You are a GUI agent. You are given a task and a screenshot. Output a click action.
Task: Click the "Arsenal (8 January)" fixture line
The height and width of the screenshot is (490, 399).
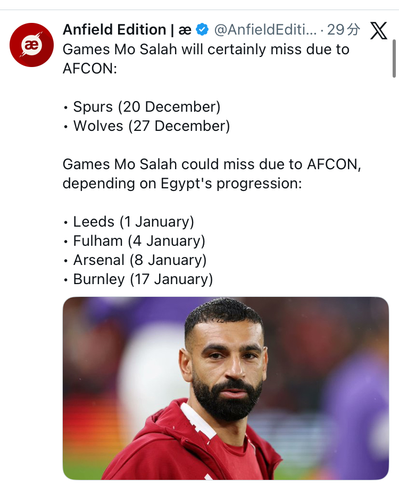[140, 260]
